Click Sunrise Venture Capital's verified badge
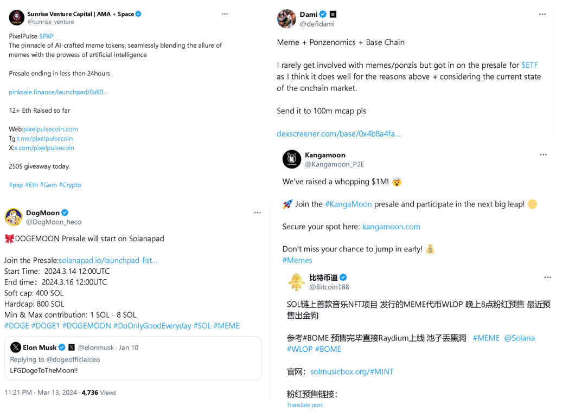 [x=137, y=14]
